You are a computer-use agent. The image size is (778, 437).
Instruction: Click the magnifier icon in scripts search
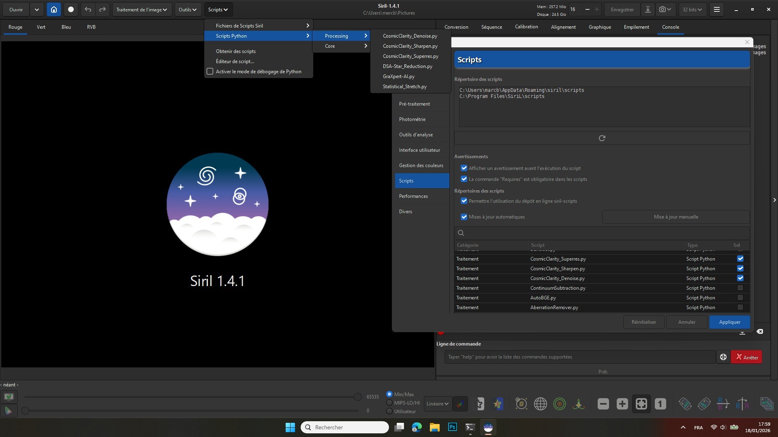pos(461,233)
